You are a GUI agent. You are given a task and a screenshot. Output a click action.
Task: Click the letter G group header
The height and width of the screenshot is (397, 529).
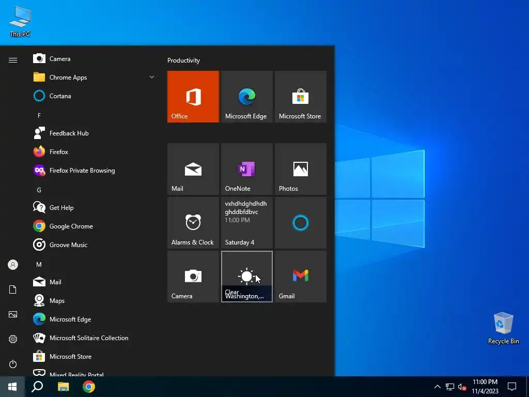pos(39,190)
